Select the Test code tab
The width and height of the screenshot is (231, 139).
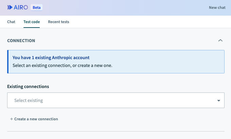pyautogui.click(x=31, y=22)
